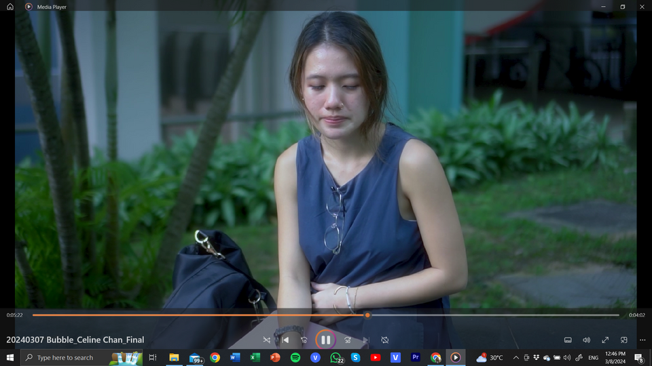Open Excel from taskbar
This screenshot has height=366, width=652.
coord(255,357)
